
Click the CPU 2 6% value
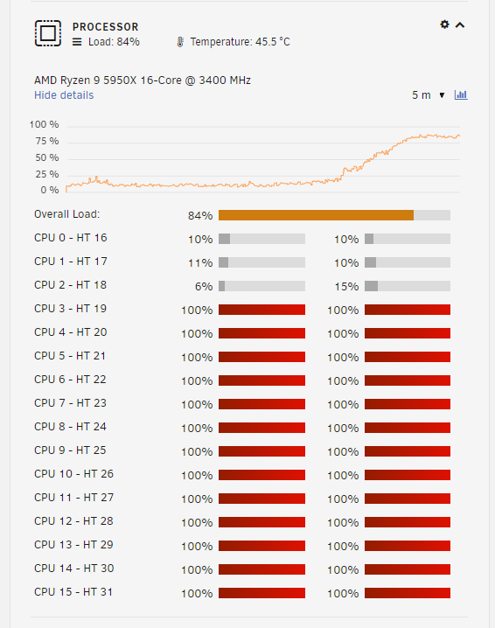tap(204, 286)
